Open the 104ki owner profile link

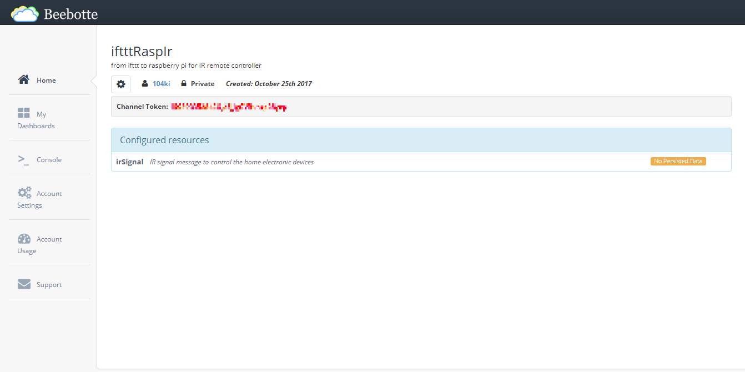point(162,84)
